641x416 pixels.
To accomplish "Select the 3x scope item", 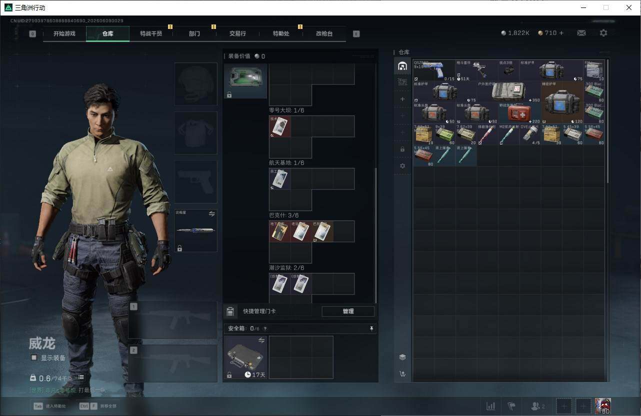I will point(509,70).
